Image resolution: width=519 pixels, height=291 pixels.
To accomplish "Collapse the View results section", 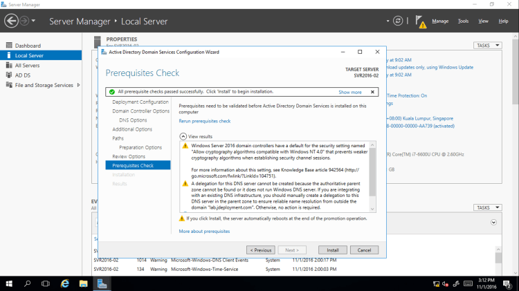I will tap(183, 137).
